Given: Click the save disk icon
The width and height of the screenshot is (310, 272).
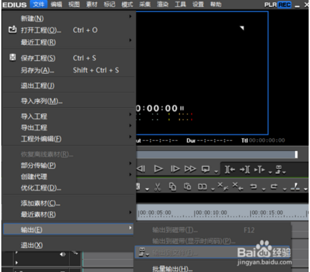Looking at the screenshot, I should pyautogui.click(x=12, y=57).
